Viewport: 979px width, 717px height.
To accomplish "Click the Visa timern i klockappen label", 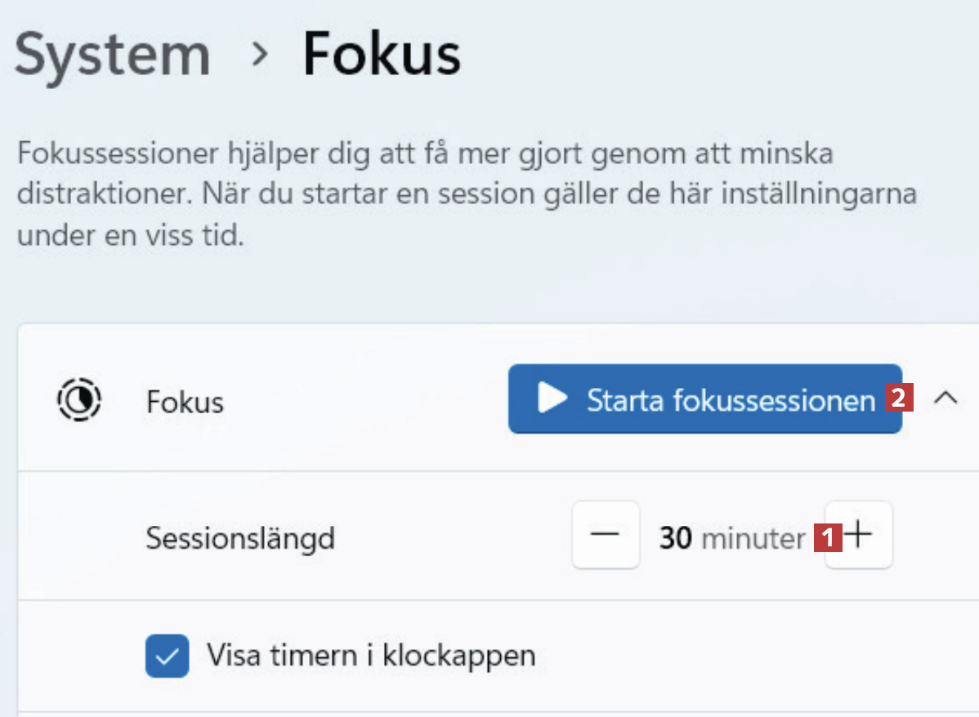I will 371,656.
